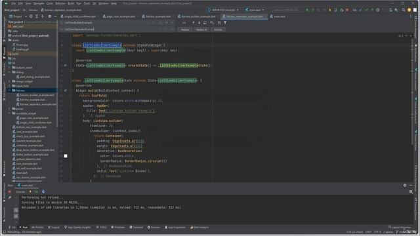Viewport: 420px width, 236px height.
Task: Click Expand All icon in Project panel
Action: pyautogui.click(x=37, y=16)
